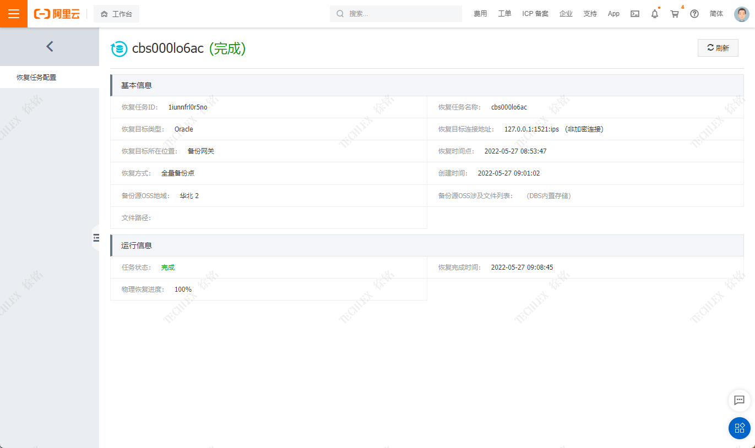Click the Alibaba Cloud logo
755x448 pixels.
click(57, 14)
